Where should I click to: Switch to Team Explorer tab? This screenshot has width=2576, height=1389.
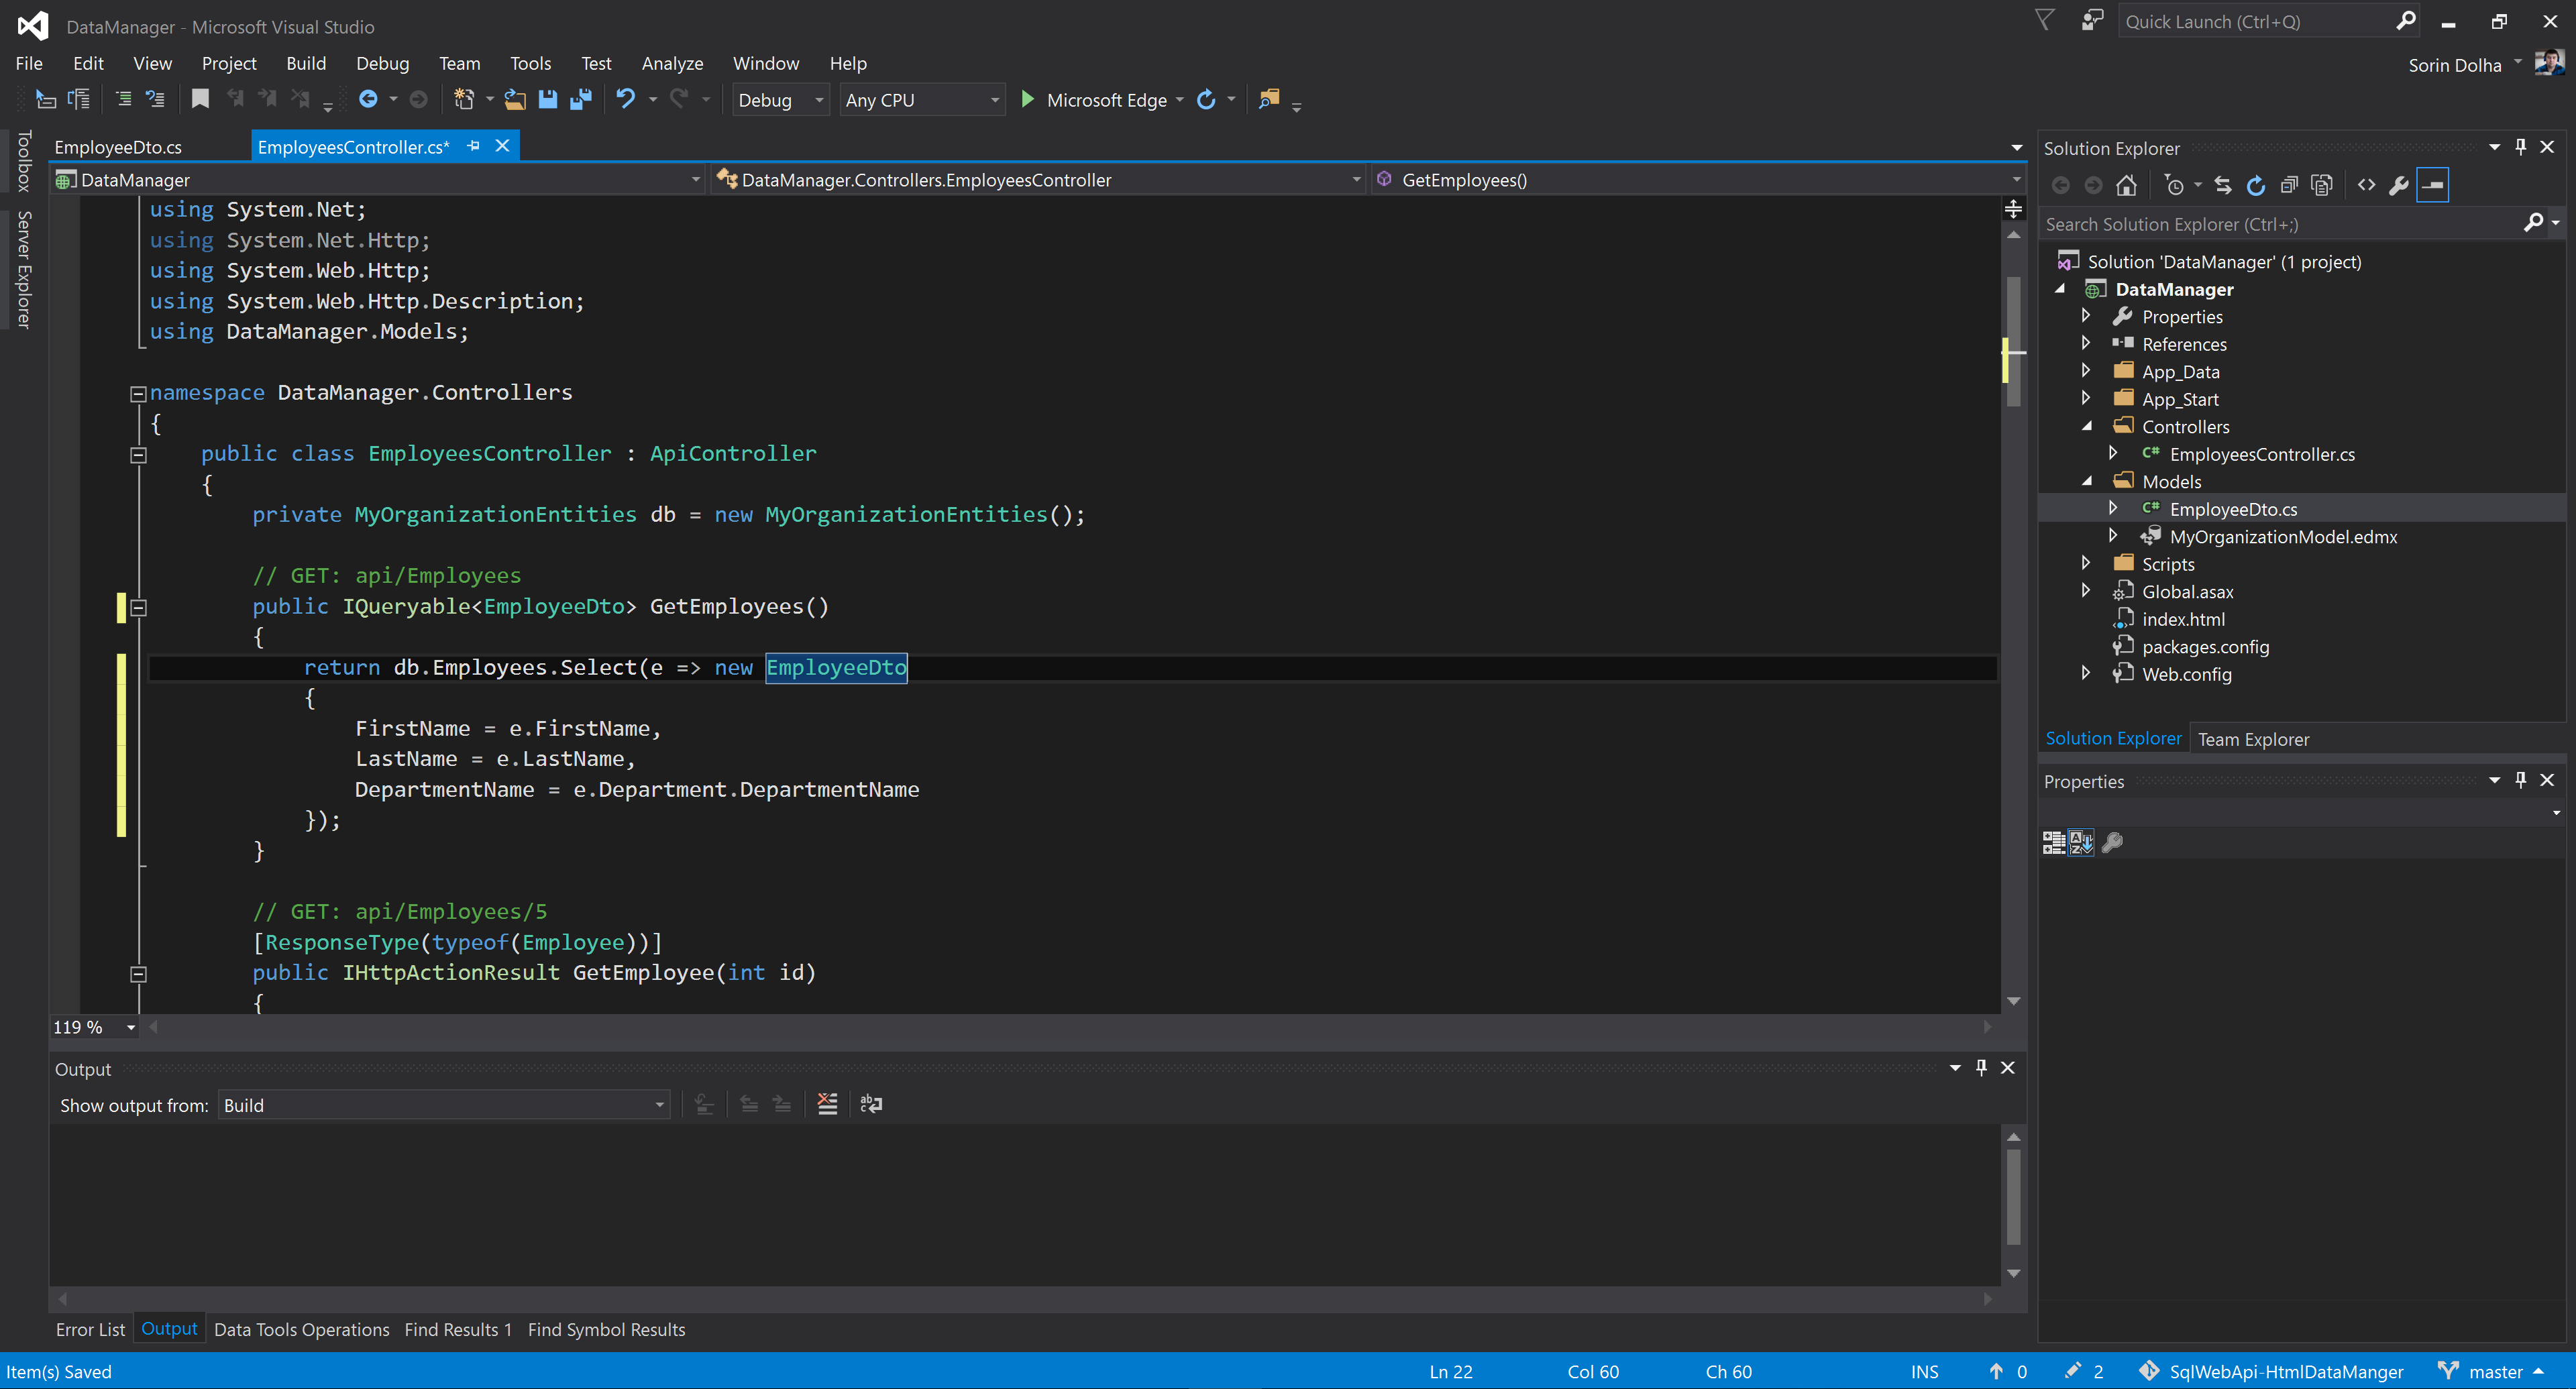pos(2253,739)
